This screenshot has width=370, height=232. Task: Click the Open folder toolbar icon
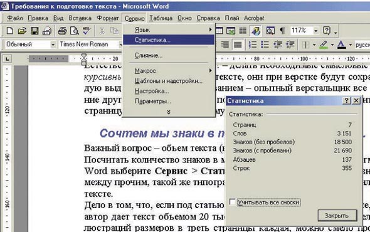[x=22, y=31]
